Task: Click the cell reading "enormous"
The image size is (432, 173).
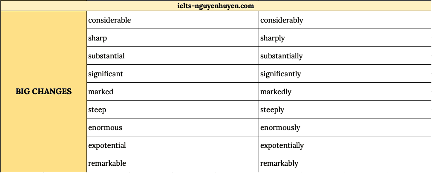Action: tap(173, 127)
